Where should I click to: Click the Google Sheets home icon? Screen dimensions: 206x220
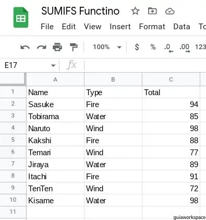click(21, 17)
